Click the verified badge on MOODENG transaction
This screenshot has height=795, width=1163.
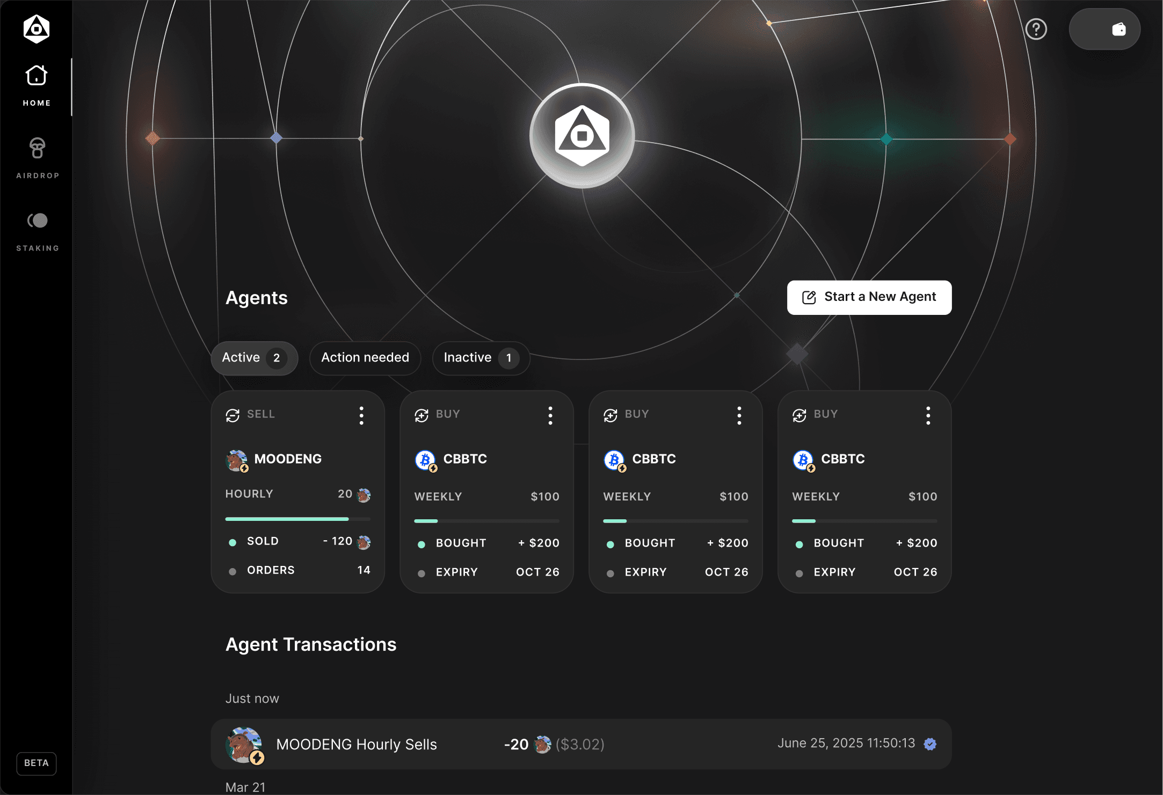coord(930,744)
